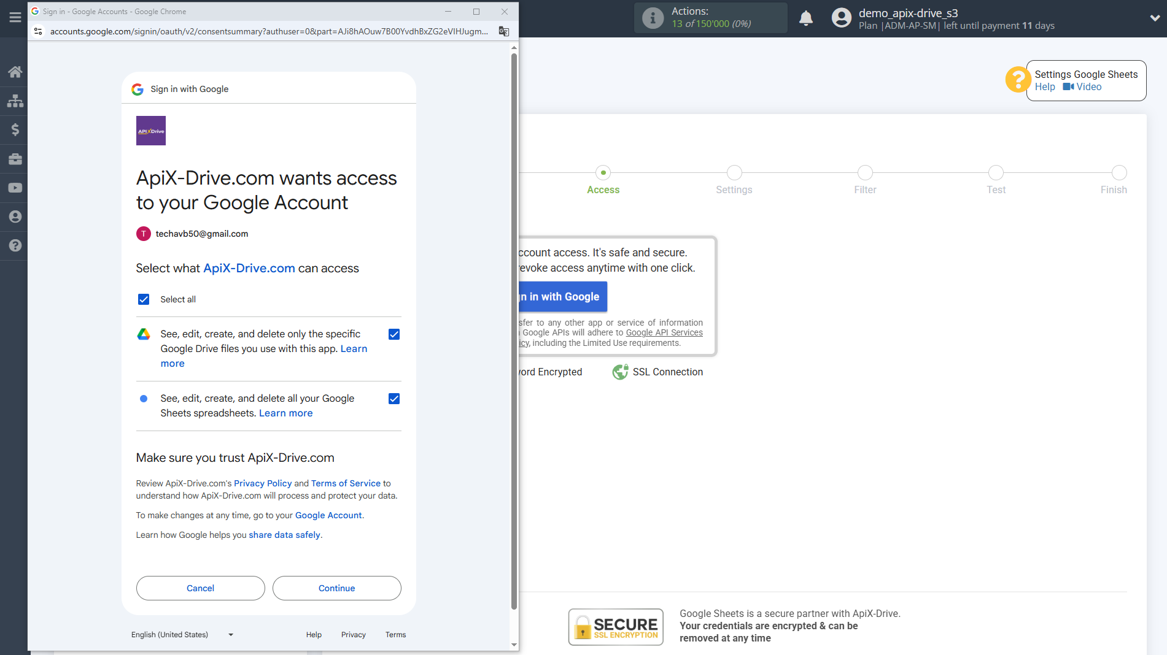Click the ApiX-Drive.com blue link
This screenshot has width=1167, height=655.
tap(249, 269)
